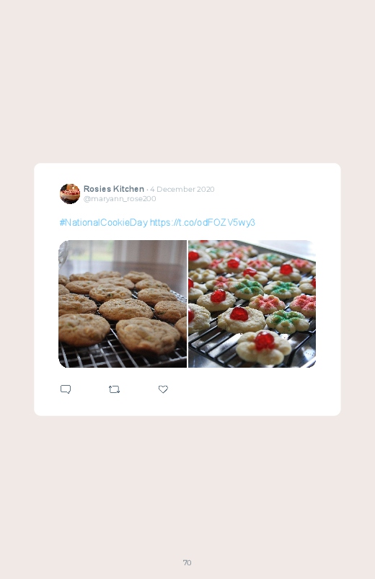Image resolution: width=375 pixels, height=579 pixels.
Task: Click the reply speech bubble icon
Action: point(66,389)
